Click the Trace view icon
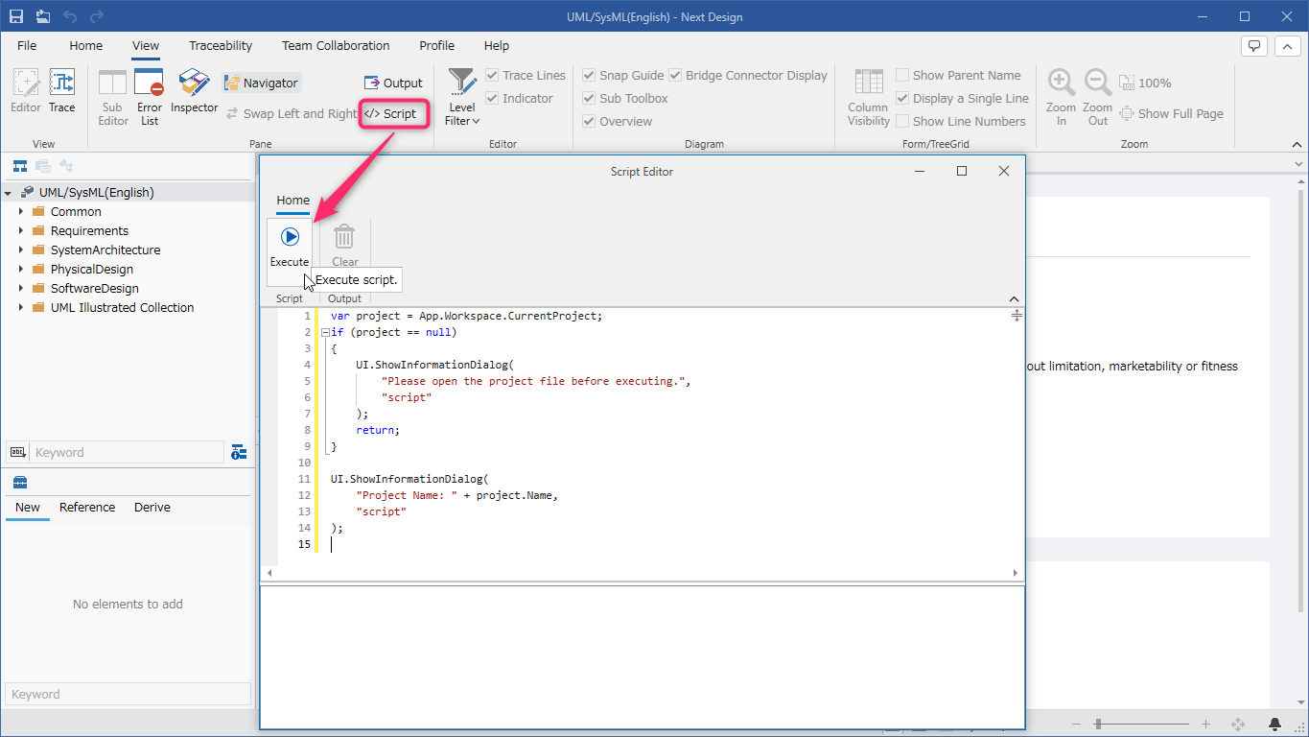Screen dimensions: 1309x737 click(x=62, y=91)
